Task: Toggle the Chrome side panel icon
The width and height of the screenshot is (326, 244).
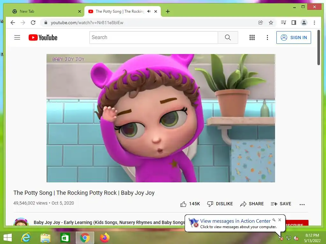Action: (294, 23)
